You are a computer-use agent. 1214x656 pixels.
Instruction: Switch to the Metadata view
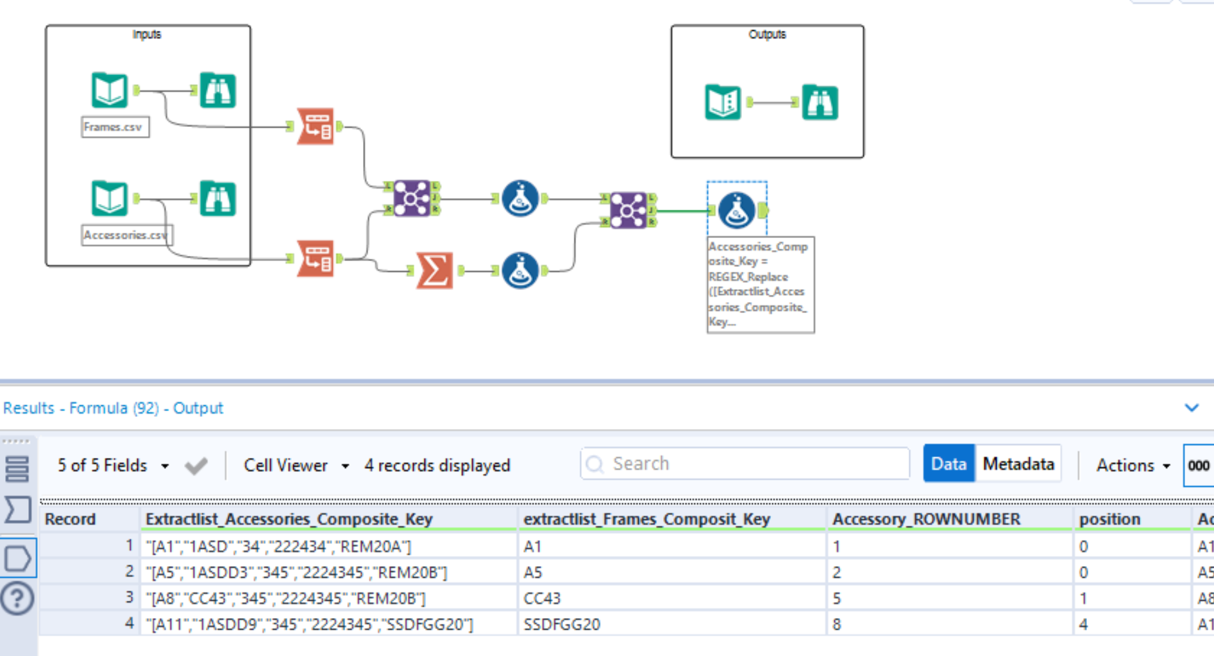(1018, 464)
